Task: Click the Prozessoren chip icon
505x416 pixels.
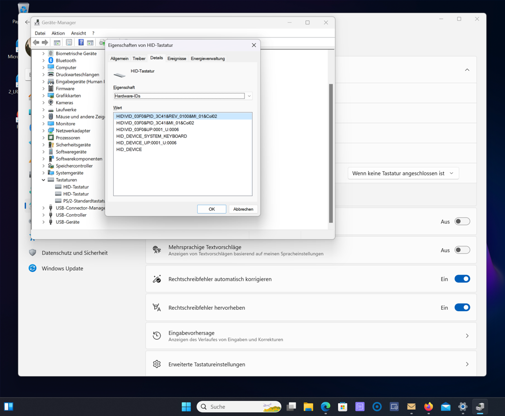Action: click(51, 138)
